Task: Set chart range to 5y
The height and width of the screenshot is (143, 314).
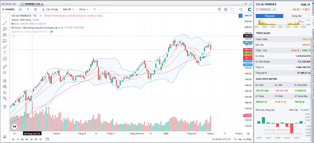Action: pyautogui.click(x=13, y=139)
